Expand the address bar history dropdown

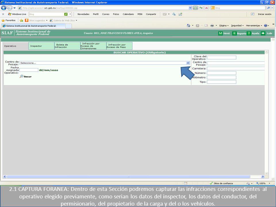click(x=190, y=8)
